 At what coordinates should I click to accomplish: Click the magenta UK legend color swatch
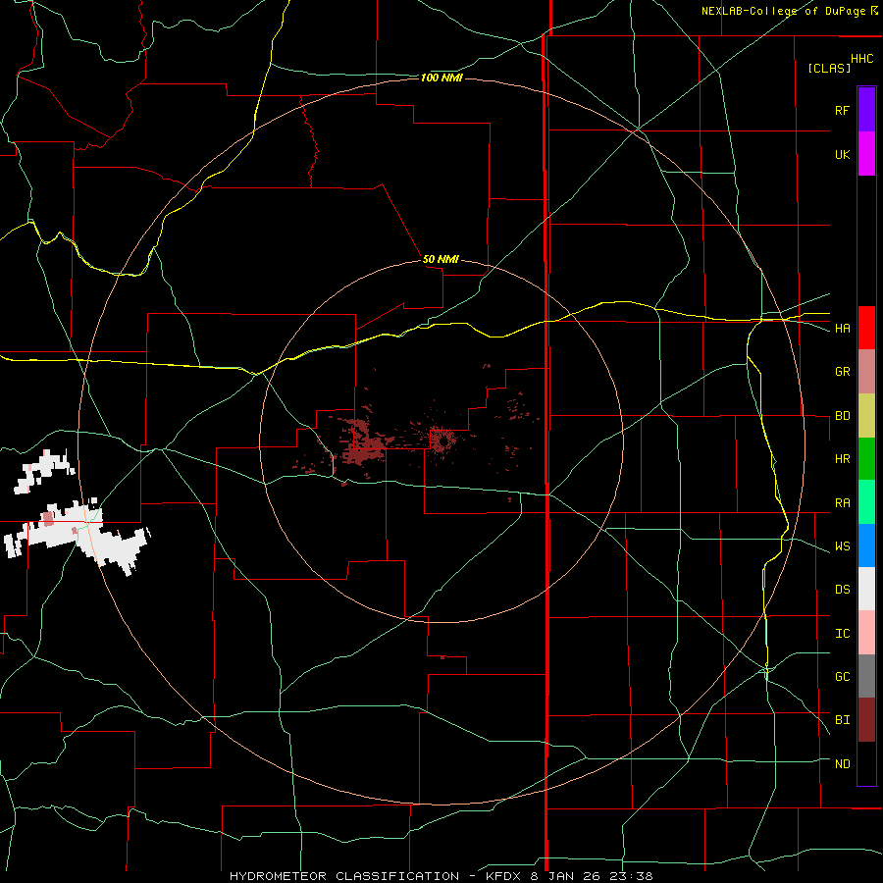(x=866, y=154)
